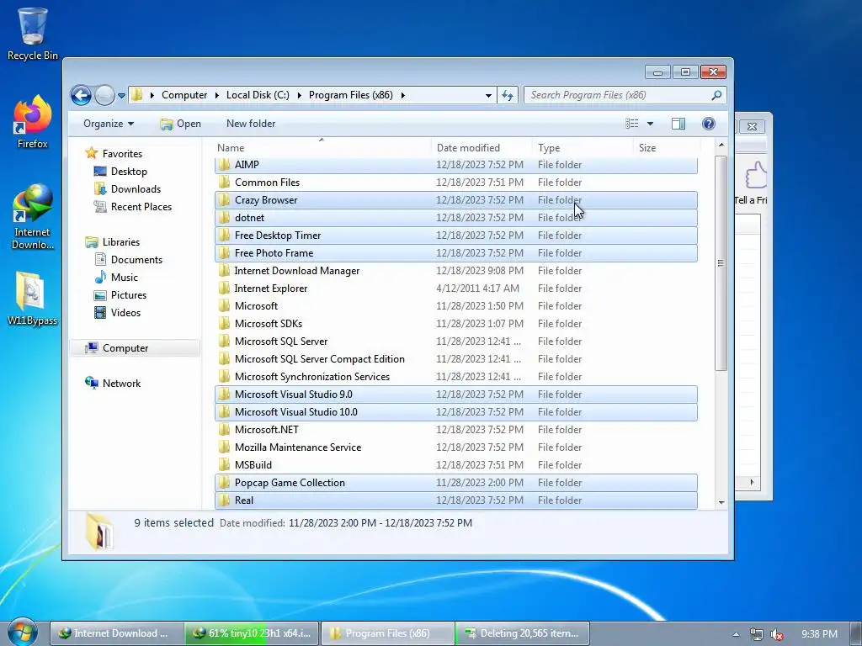The height and width of the screenshot is (646, 862).
Task: Sort by the Size column header
Action: [x=667, y=148]
